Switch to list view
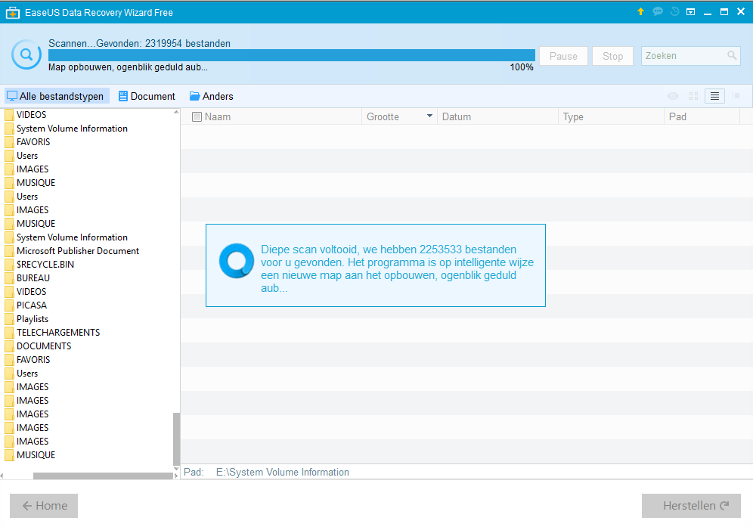 (714, 96)
